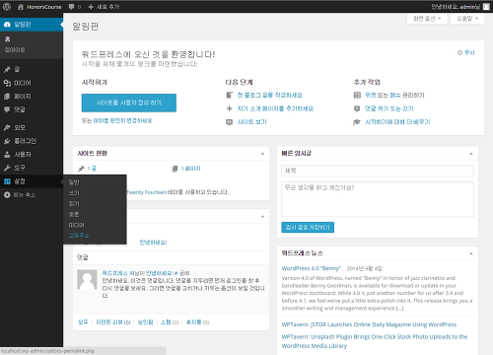Collapse the At a Glance widget arrow
The width and height of the screenshot is (493, 355).
pos(262,154)
